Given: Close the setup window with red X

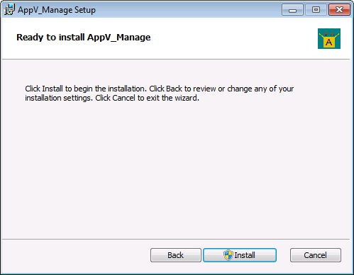Looking at the screenshot, I should coord(339,10).
